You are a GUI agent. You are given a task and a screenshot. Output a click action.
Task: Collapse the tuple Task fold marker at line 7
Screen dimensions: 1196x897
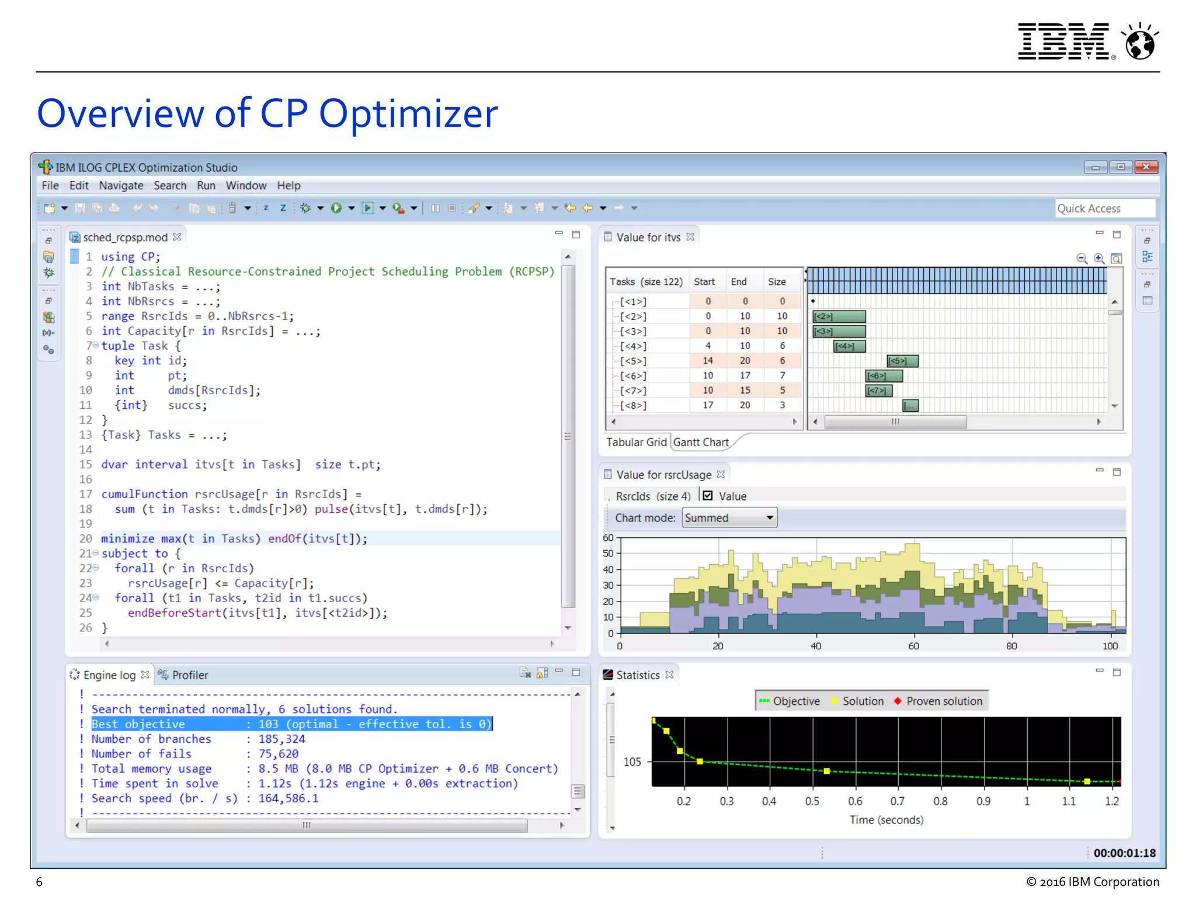[96, 346]
